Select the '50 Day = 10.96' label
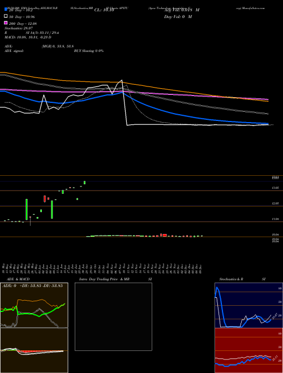This screenshot has width=283, height=373. (22, 17)
